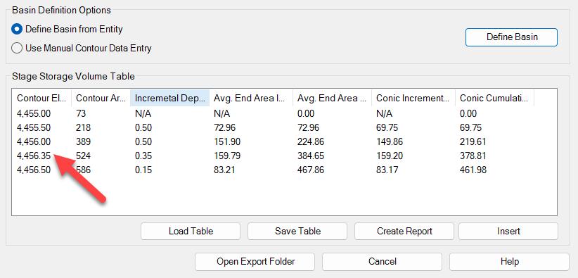The height and width of the screenshot is (278, 578).
Task: Click the Incremental Depth column header
Action: tap(170, 98)
